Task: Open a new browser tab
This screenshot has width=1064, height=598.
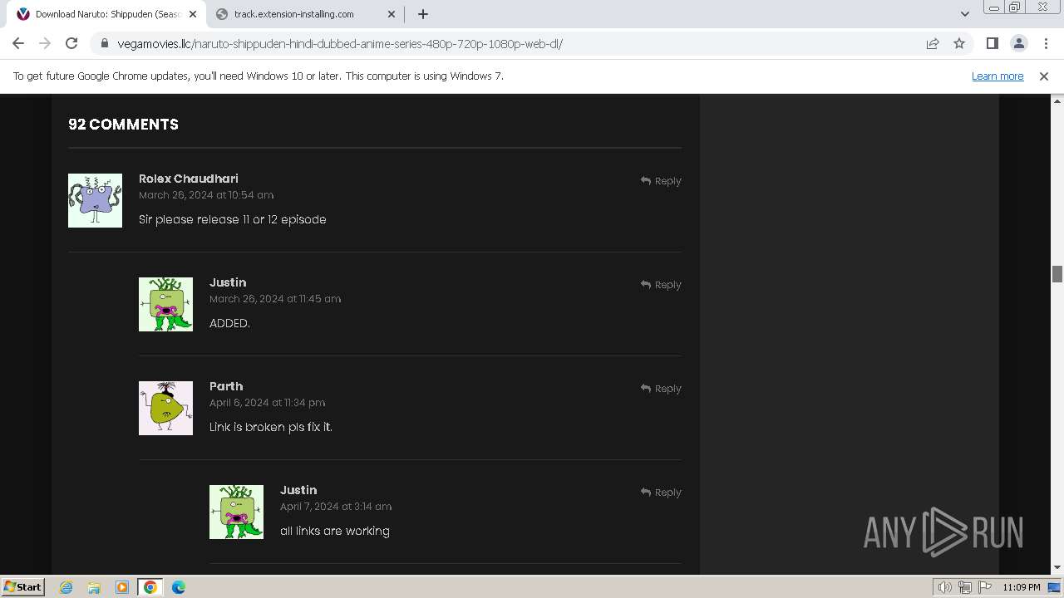Action: [423, 14]
